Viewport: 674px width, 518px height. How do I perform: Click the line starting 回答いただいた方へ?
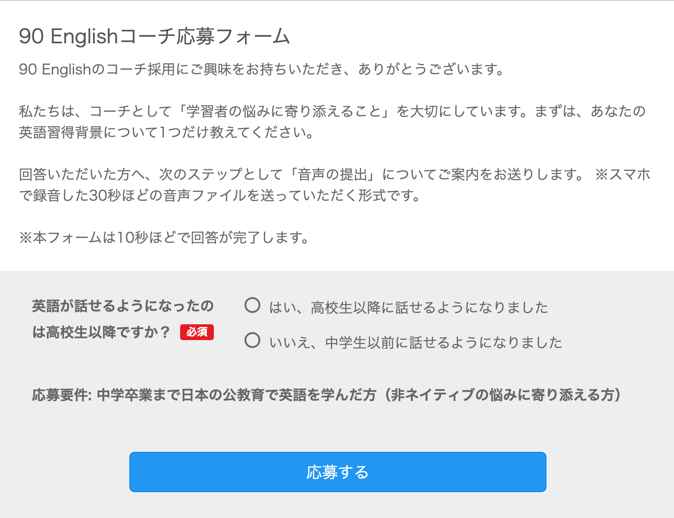[301, 174]
